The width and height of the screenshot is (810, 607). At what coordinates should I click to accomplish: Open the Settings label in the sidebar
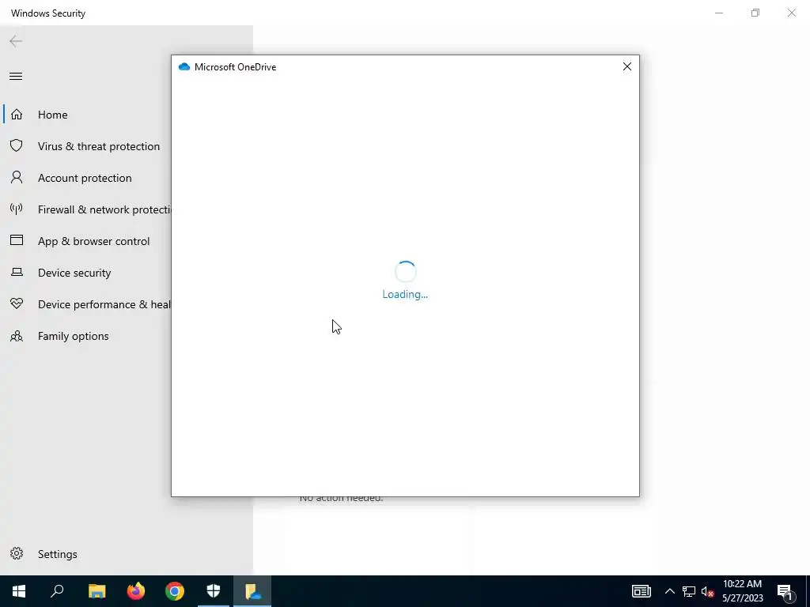click(x=57, y=554)
